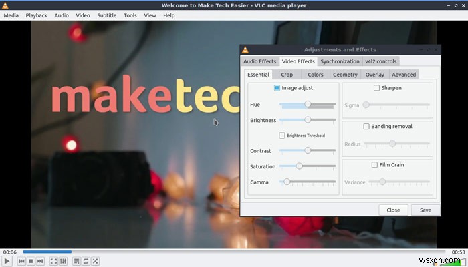Enable the Film Grain checkbox

(374, 164)
